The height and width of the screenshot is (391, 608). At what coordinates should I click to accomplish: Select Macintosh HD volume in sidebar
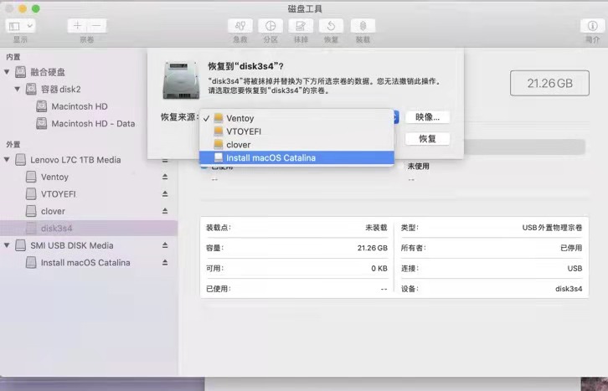[x=80, y=106]
